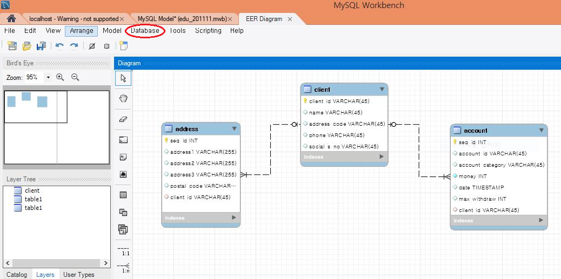Image resolution: width=561 pixels, height=279 pixels.
Task: Switch to MySQL Model edu_201111.mwb tab
Action: pyautogui.click(x=183, y=19)
